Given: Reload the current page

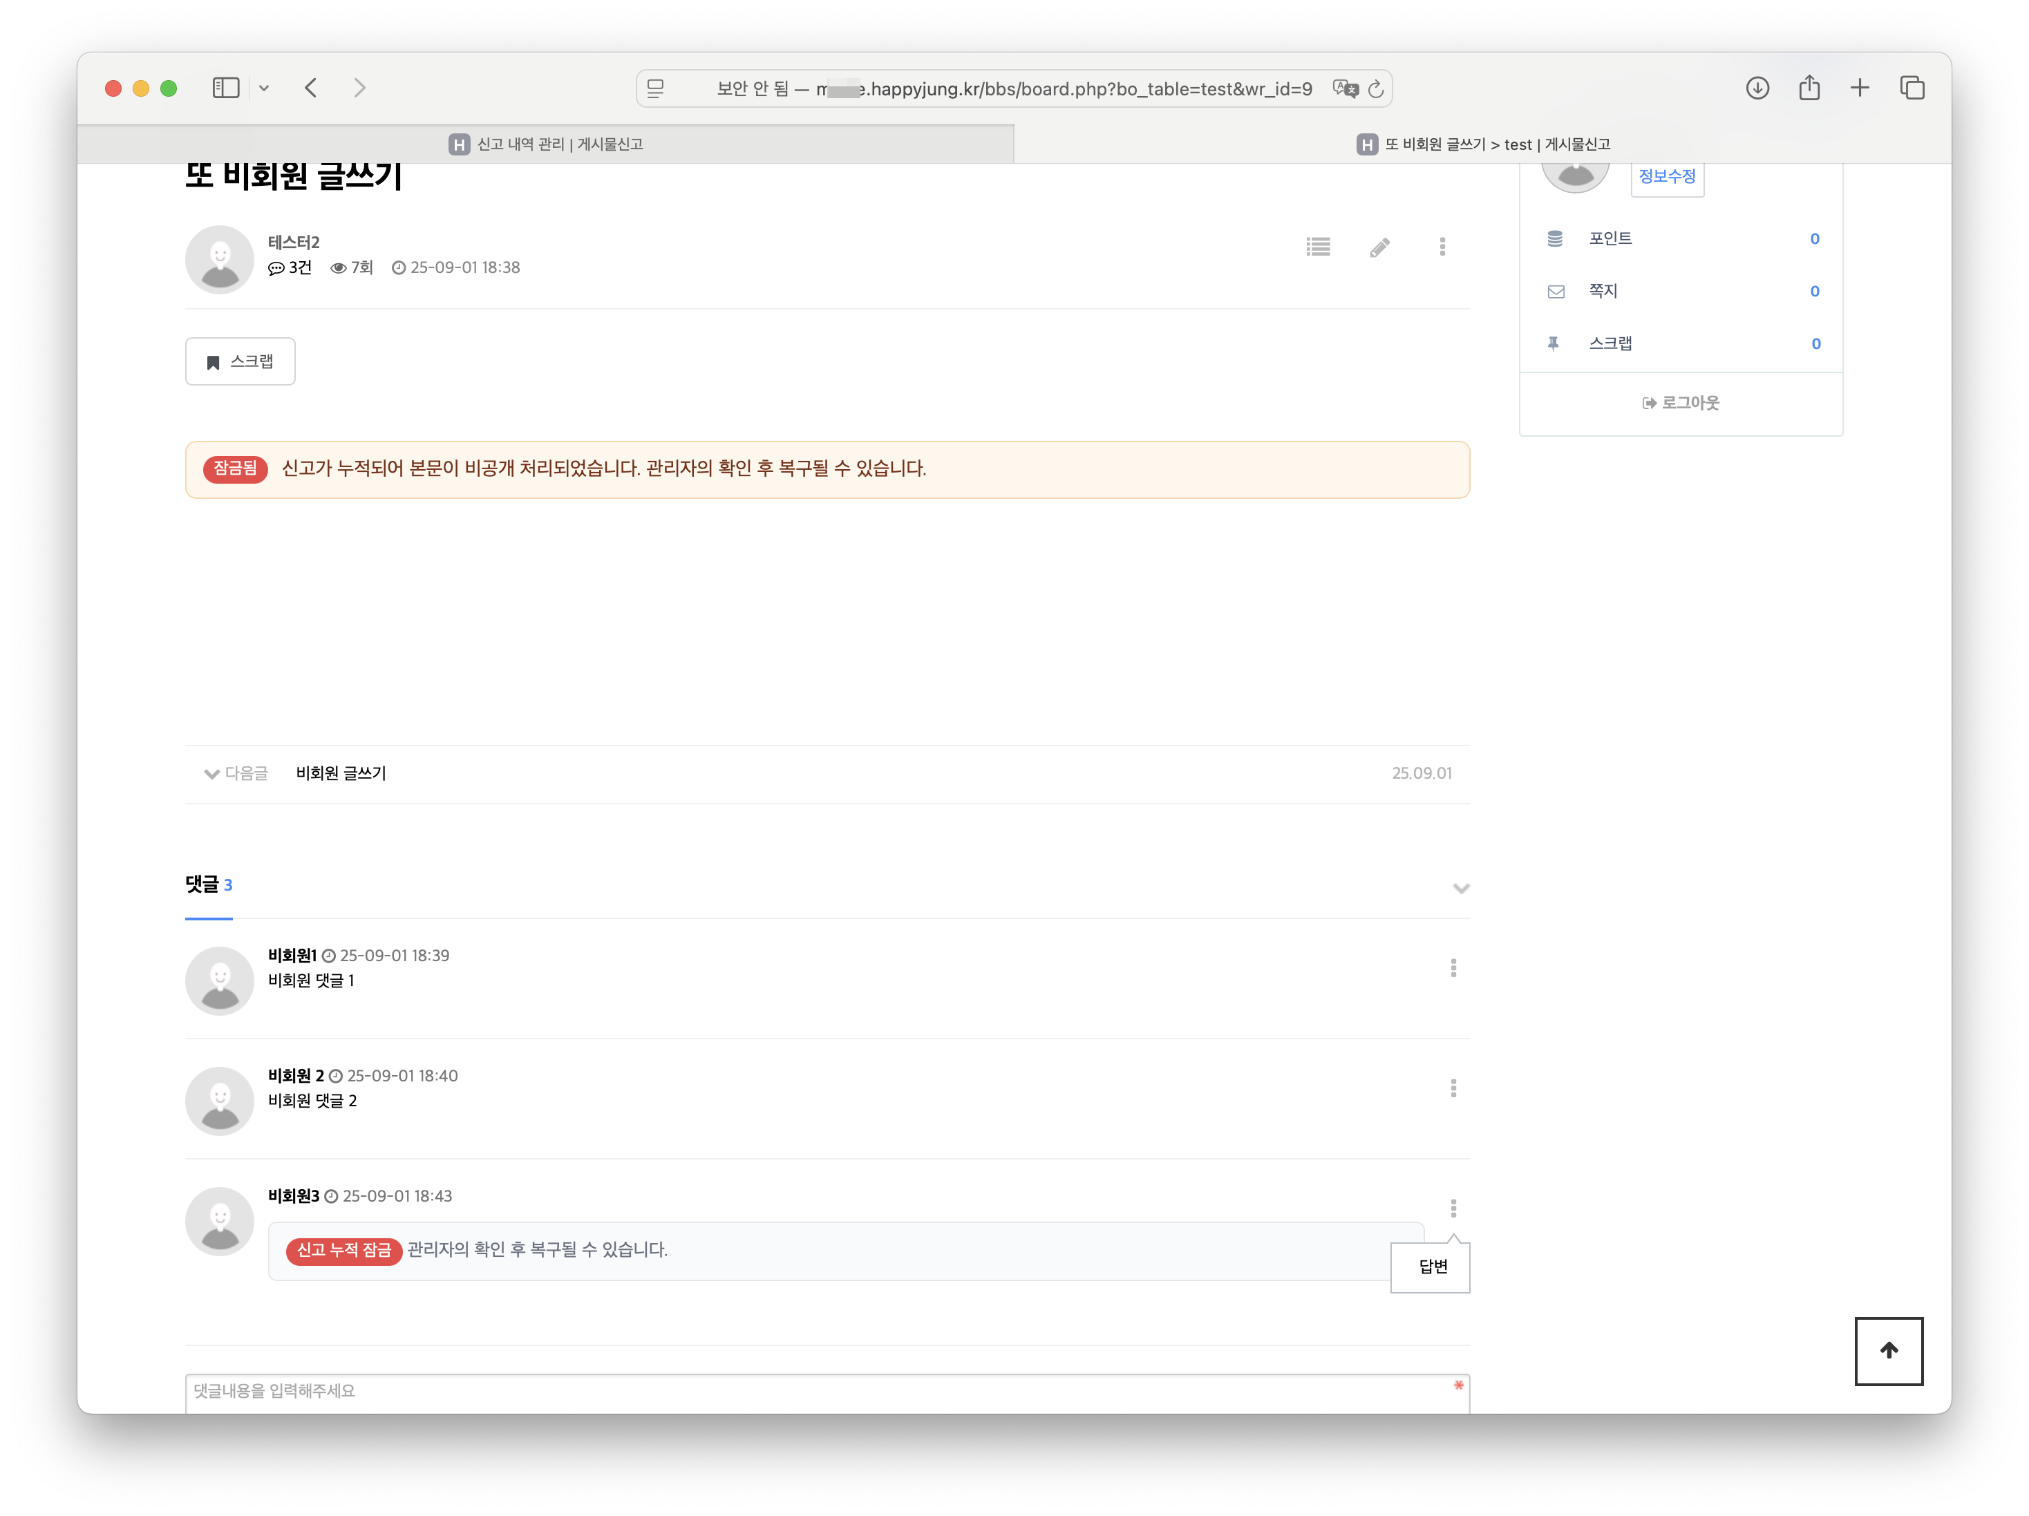Looking at the screenshot, I should pyautogui.click(x=1376, y=89).
